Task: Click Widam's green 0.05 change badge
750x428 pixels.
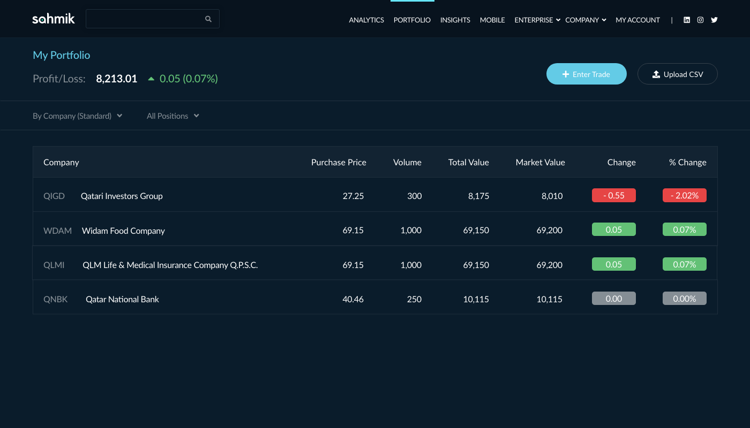Action: click(x=614, y=230)
